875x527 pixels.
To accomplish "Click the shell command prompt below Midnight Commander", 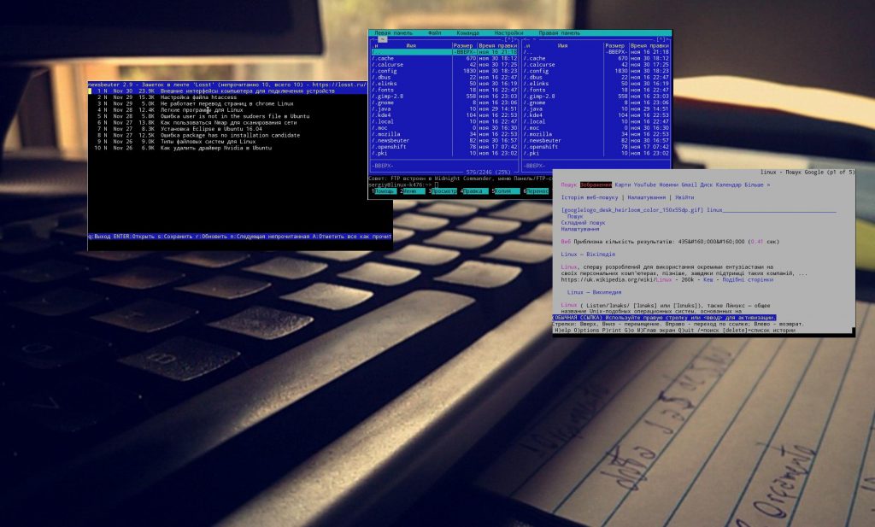I will pos(427,184).
